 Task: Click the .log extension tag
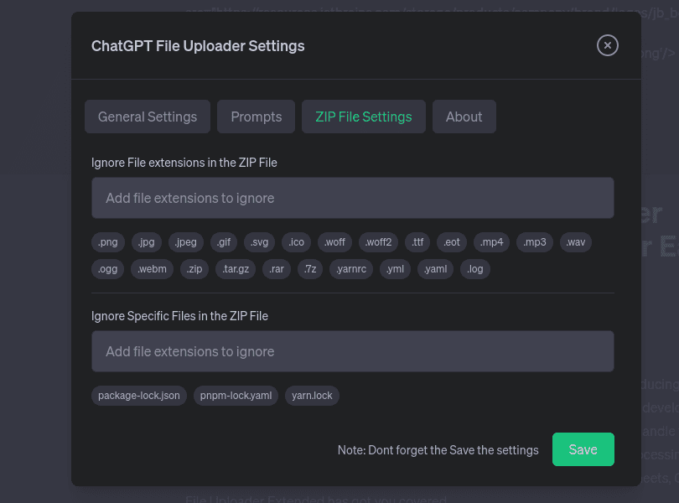tap(475, 269)
